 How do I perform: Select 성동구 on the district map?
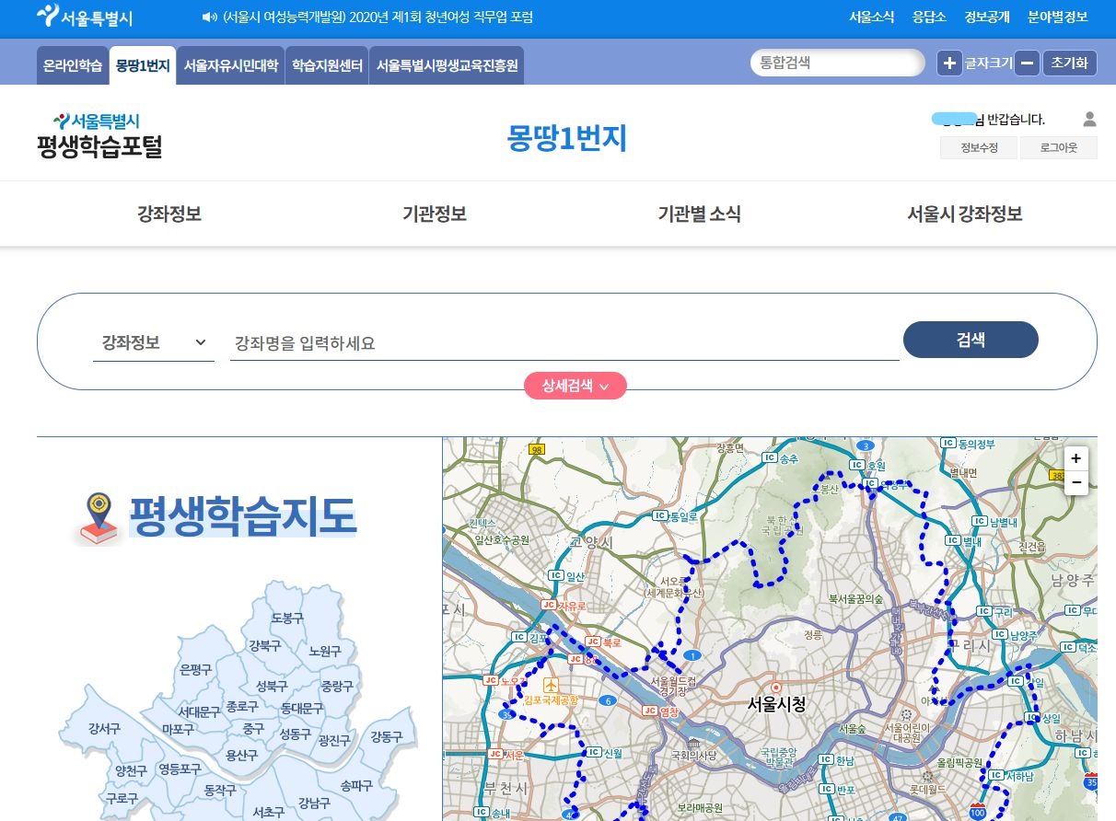295,734
